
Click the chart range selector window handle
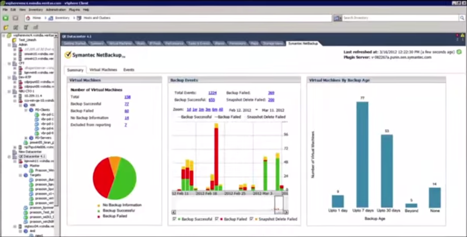click(x=279, y=205)
